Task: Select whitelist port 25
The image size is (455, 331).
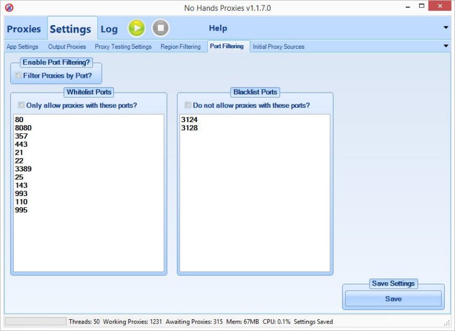Action: (19, 177)
